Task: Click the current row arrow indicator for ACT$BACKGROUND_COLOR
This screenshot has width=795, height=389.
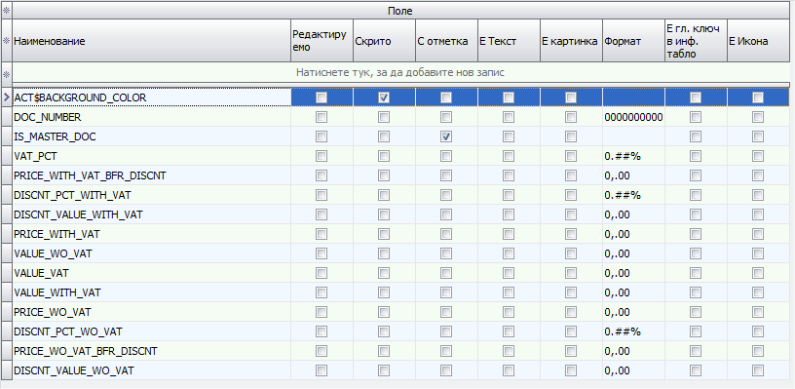Action: click(x=7, y=97)
